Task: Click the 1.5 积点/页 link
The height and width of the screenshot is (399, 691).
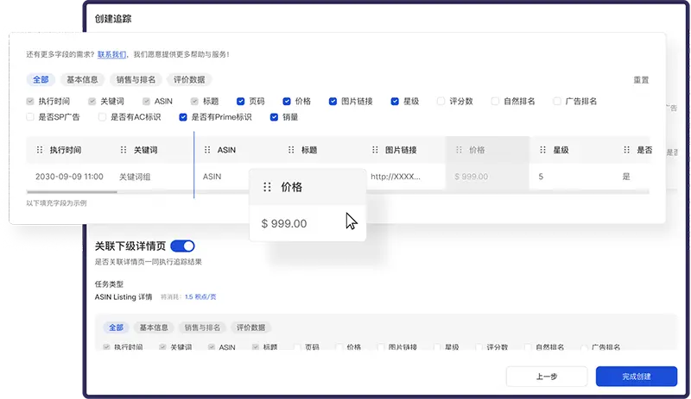Action: click(x=200, y=297)
